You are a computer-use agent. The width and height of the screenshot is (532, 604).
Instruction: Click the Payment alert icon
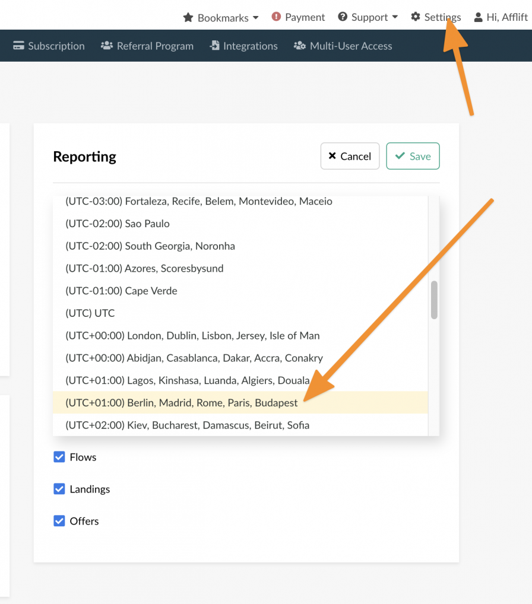276,17
